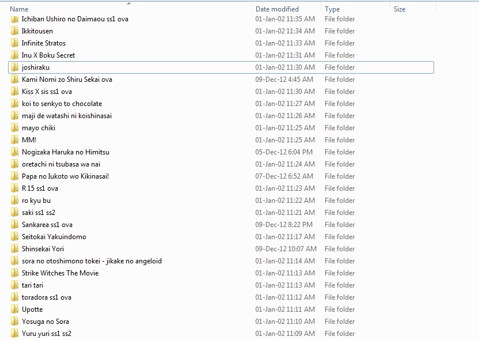Click the Sankarea ss1 ova folder icon
479x340 pixels.
[x=14, y=225]
